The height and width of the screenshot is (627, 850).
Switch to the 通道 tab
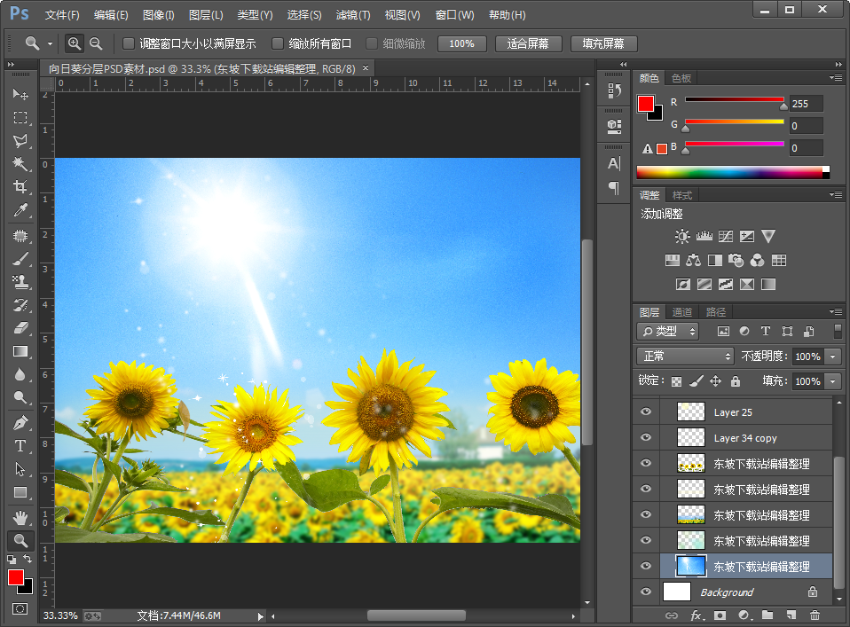(681, 312)
